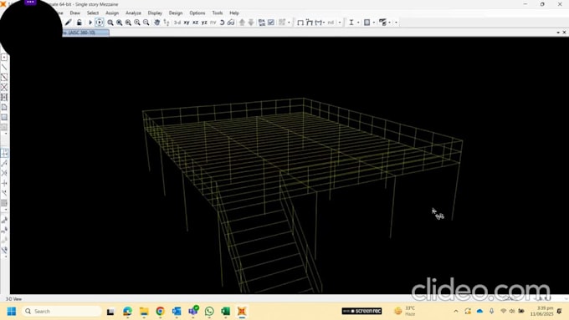Image resolution: width=569 pixels, height=320 pixels.
Task: Show hidden system tray icons chevron
Action: pyautogui.click(x=456, y=311)
